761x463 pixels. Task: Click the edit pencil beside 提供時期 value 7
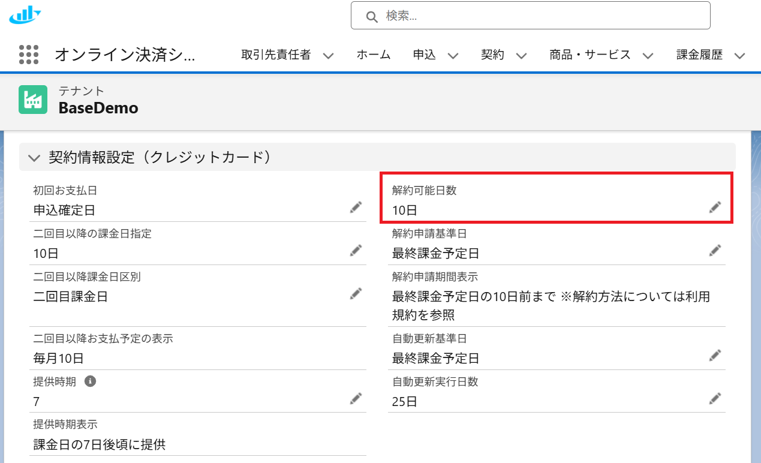click(356, 399)
